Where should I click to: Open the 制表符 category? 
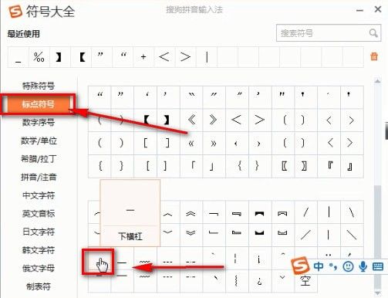coord(39,286)
